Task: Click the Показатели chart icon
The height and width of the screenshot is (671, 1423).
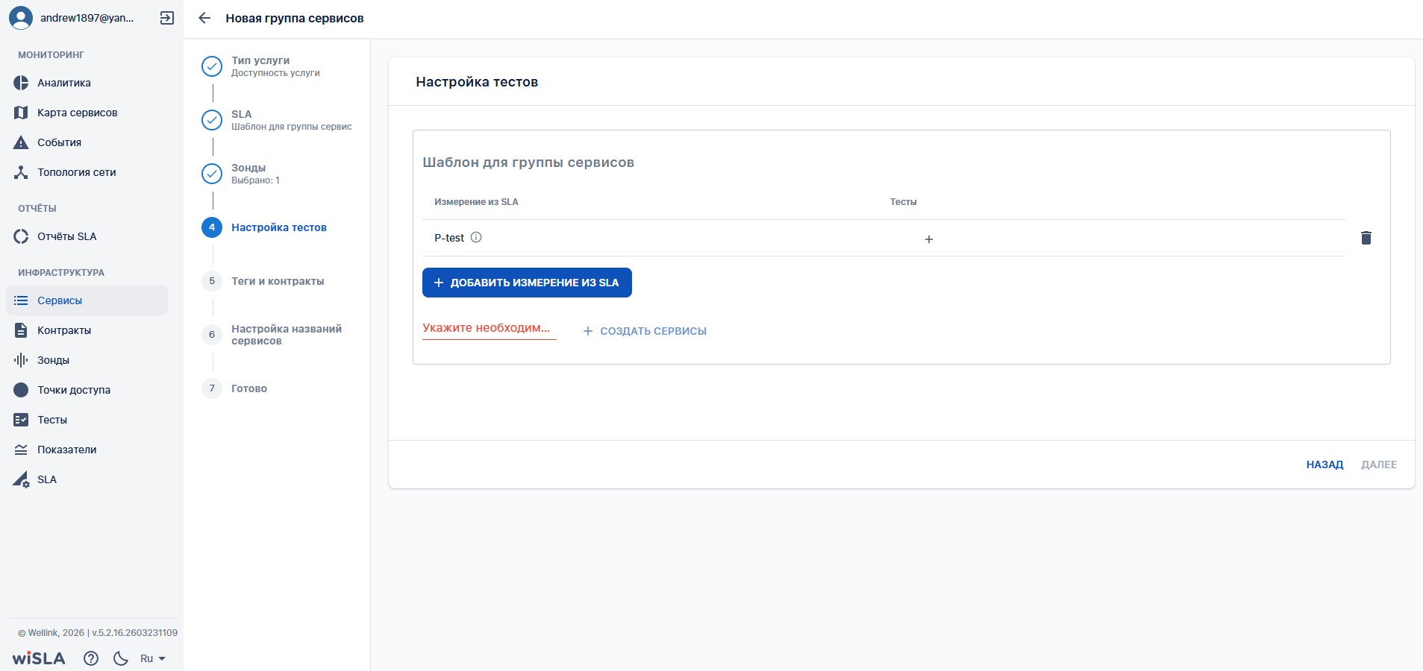Action: [21, 450]
